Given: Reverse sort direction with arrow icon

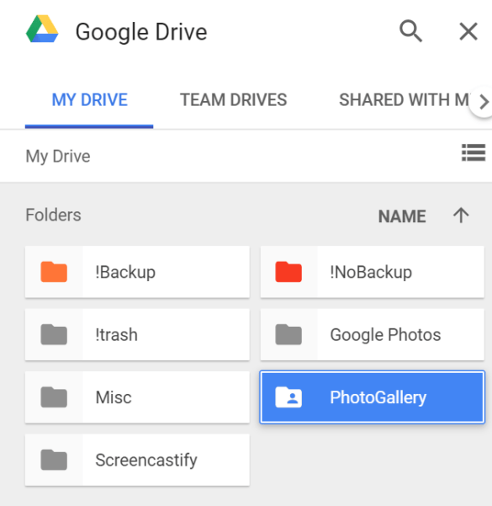Looking at the screenshot, I should (x=461, y=216).
